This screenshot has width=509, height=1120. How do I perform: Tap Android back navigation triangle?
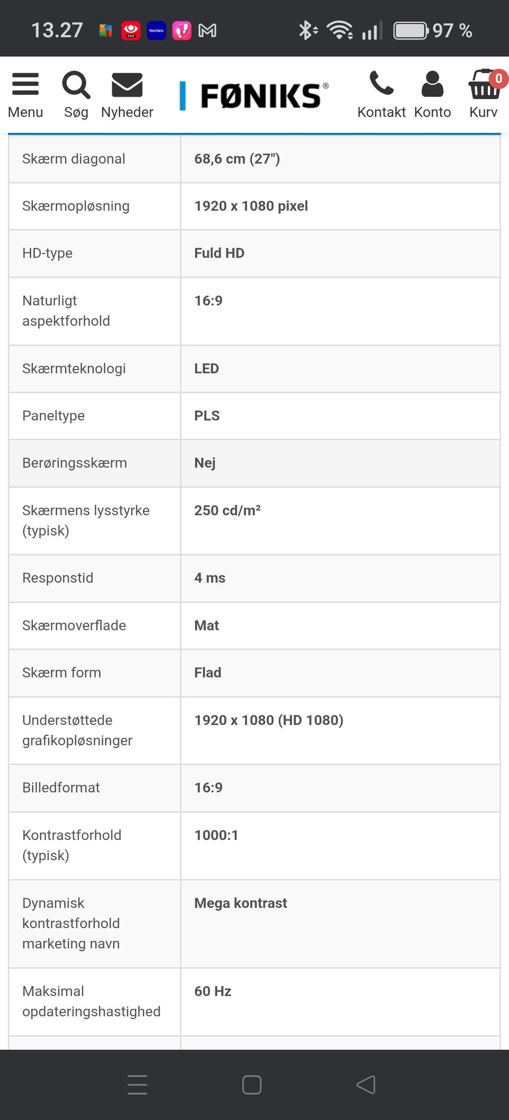coord(366,1084)
